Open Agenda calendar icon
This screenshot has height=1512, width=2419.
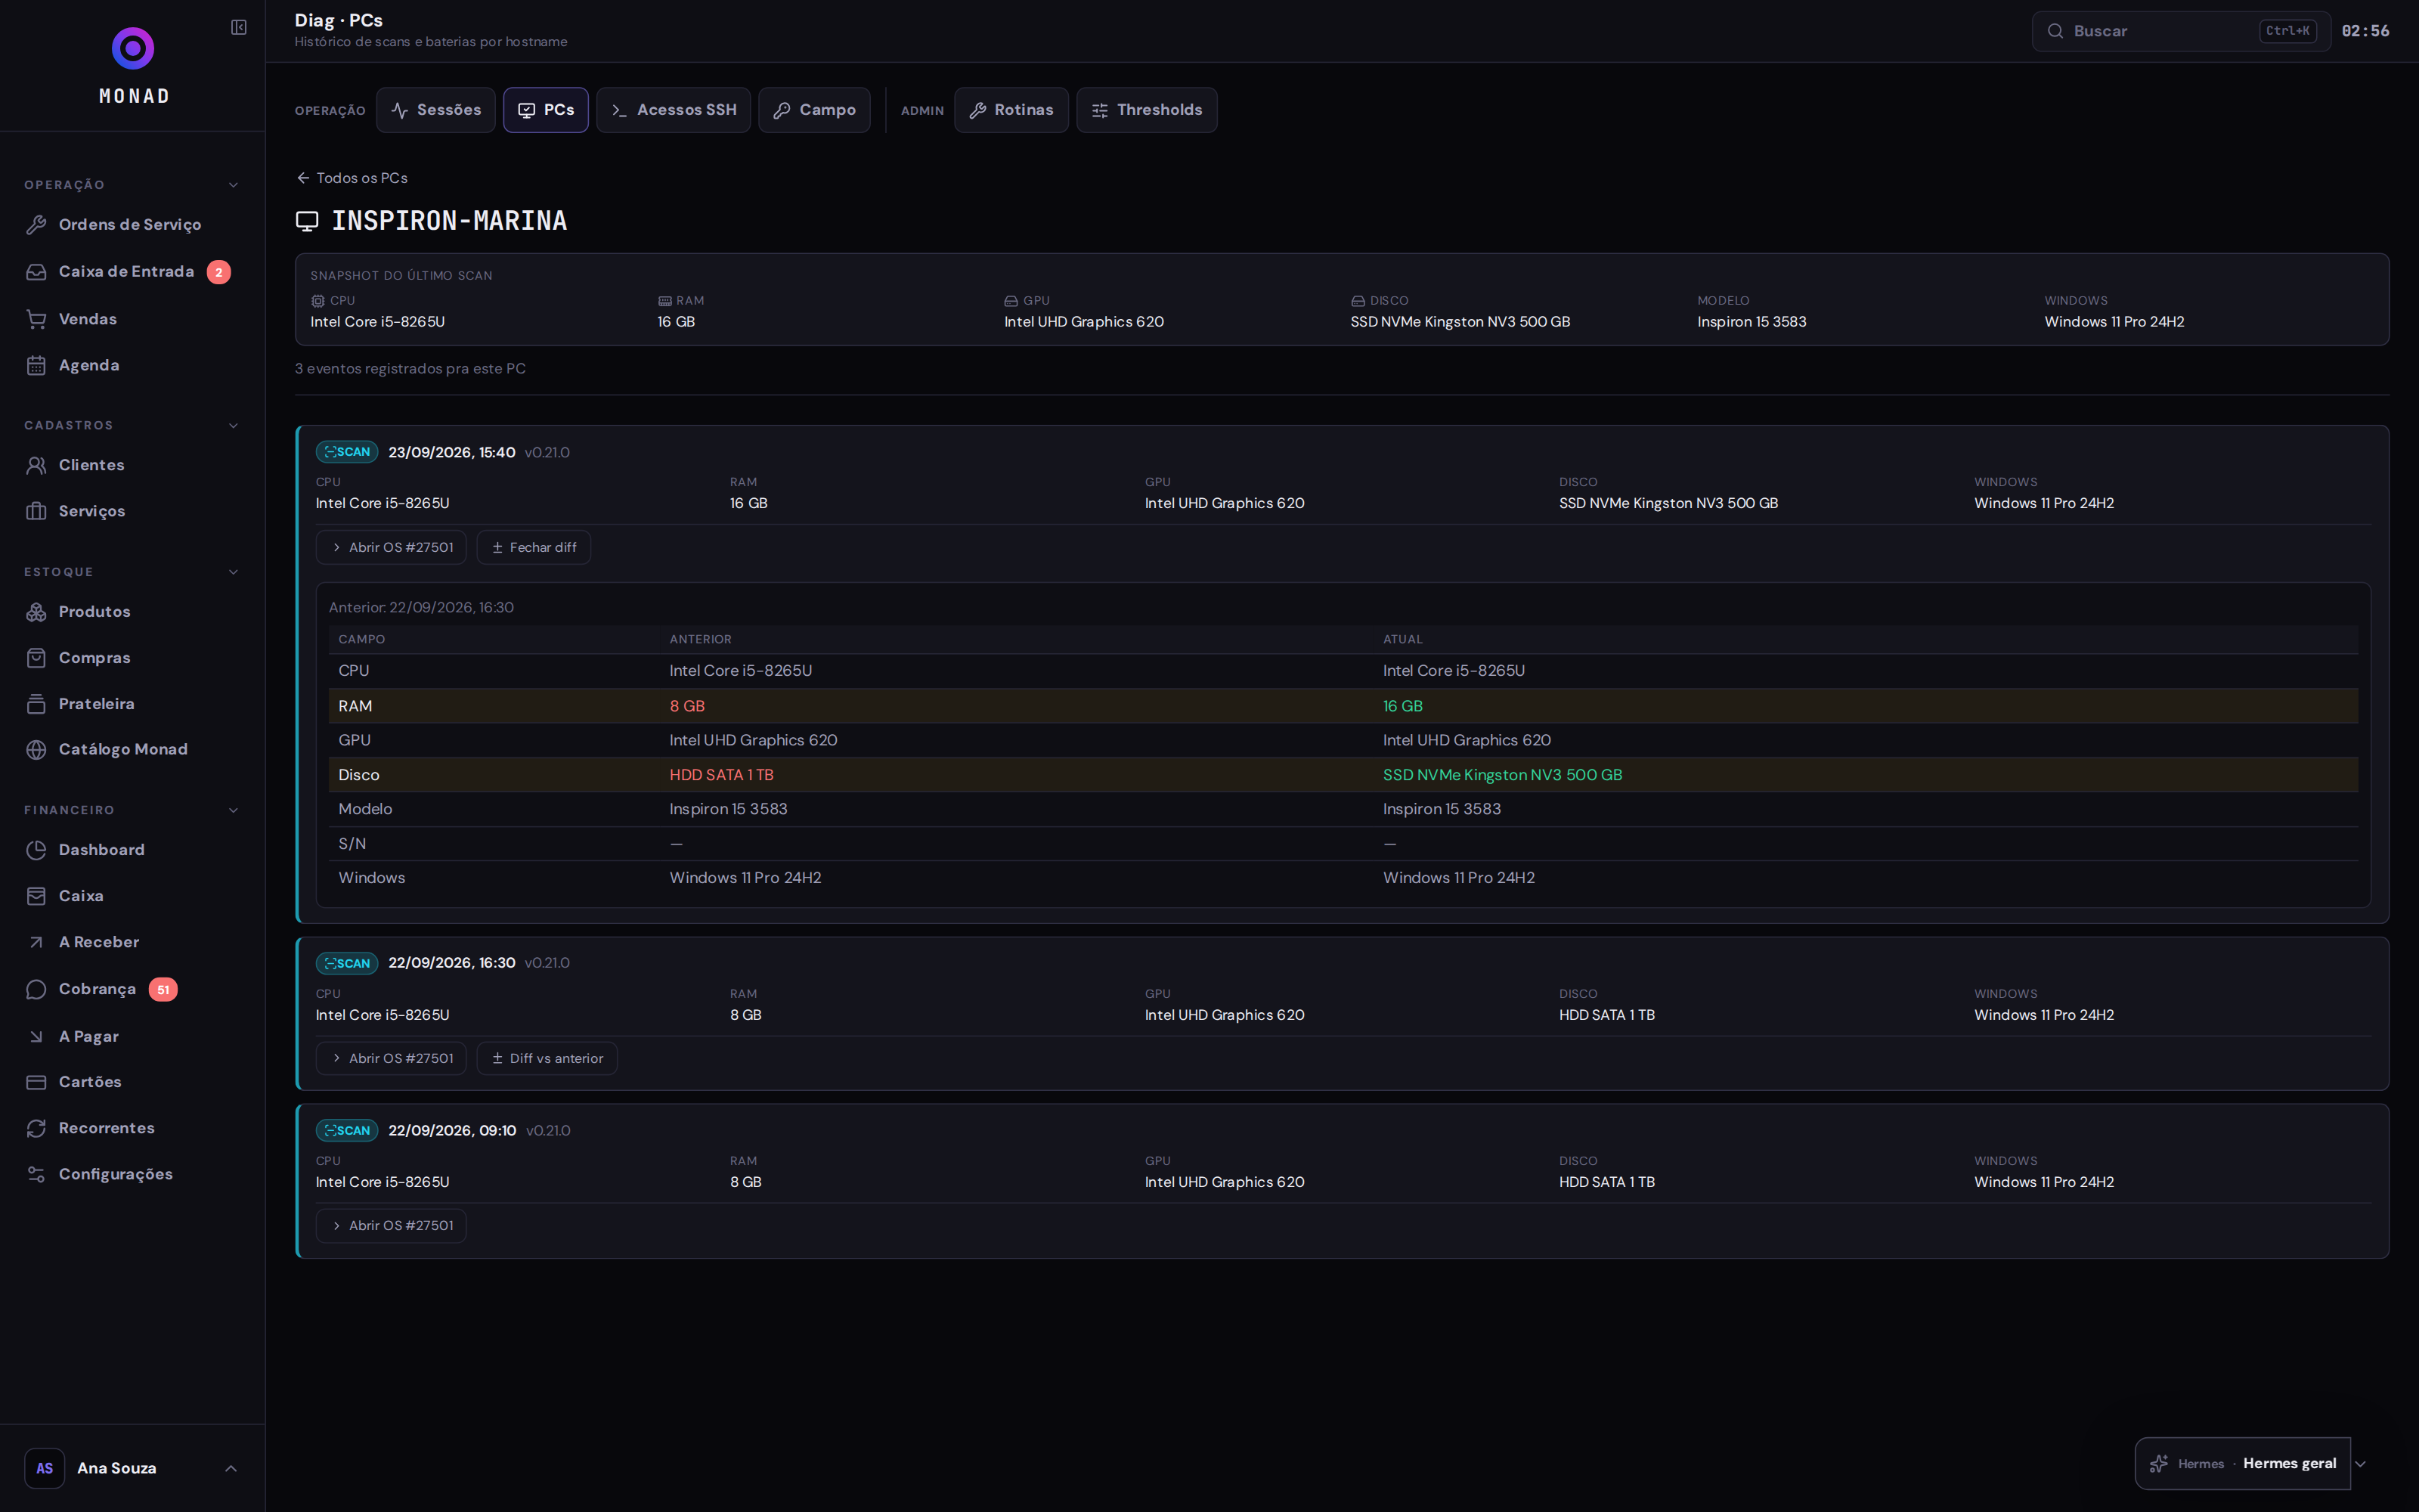[x=37, y=365]
